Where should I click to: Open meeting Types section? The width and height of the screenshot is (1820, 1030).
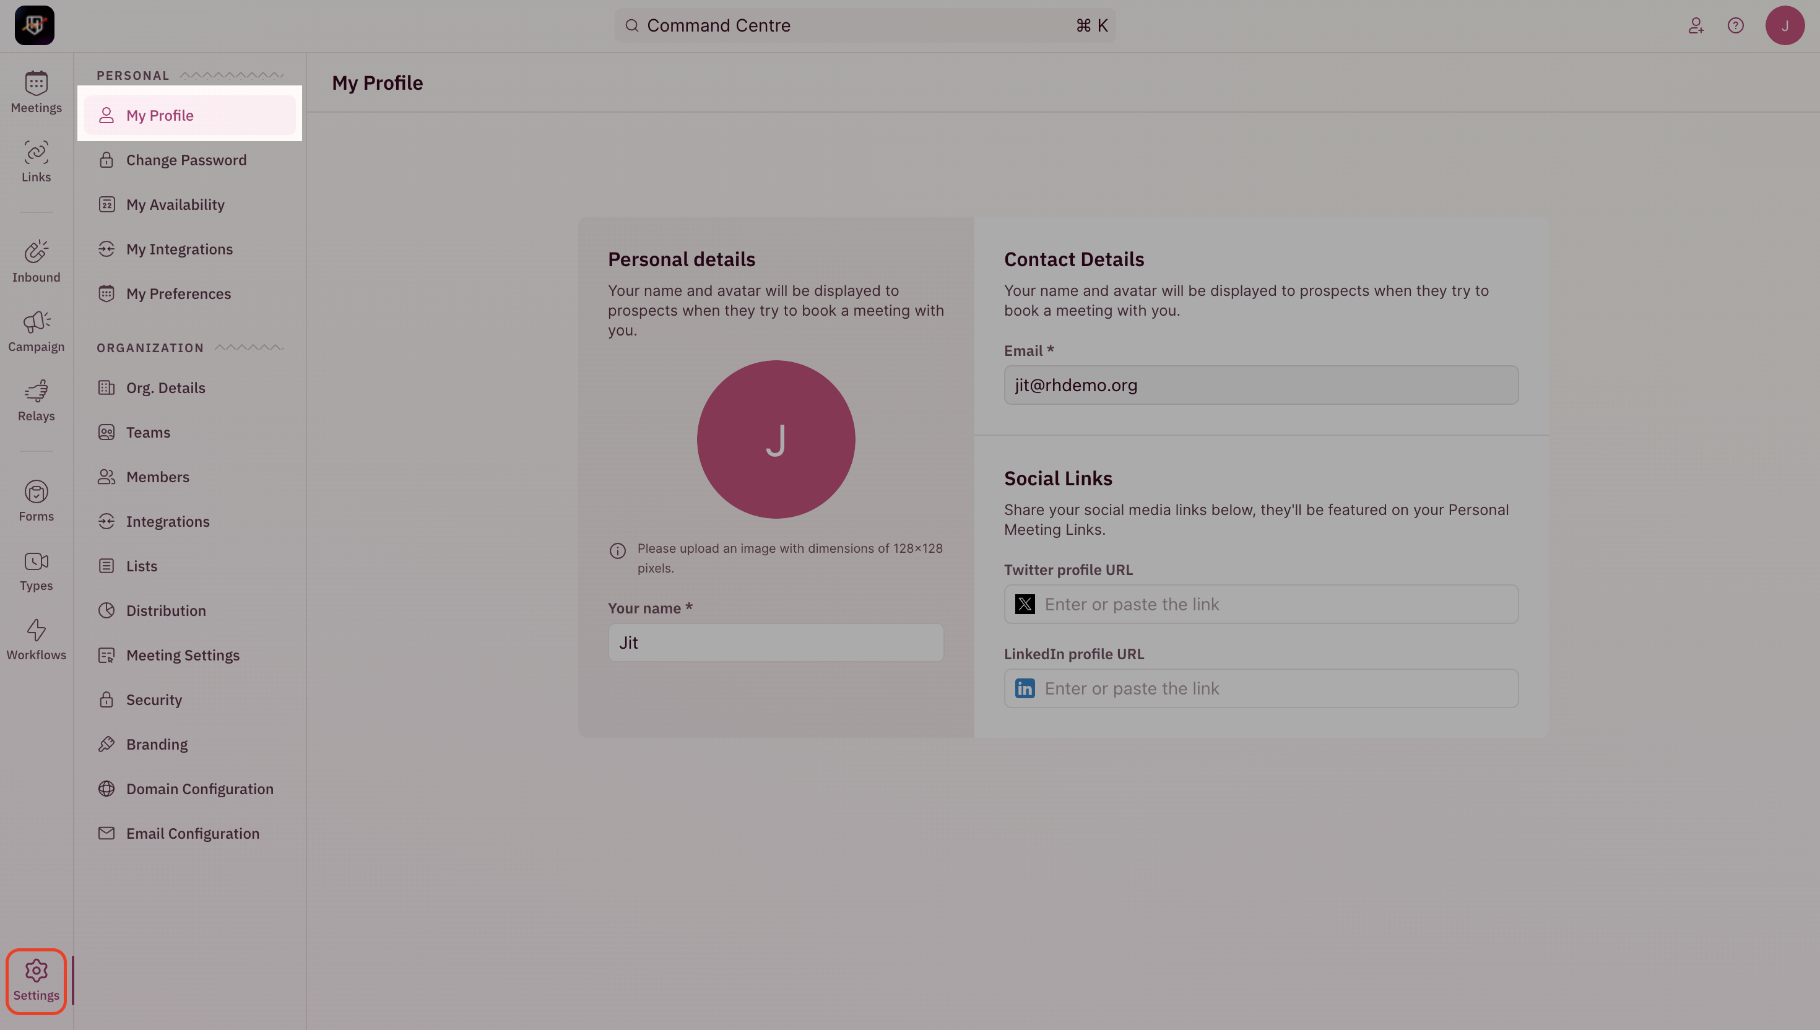click(36, 571)
